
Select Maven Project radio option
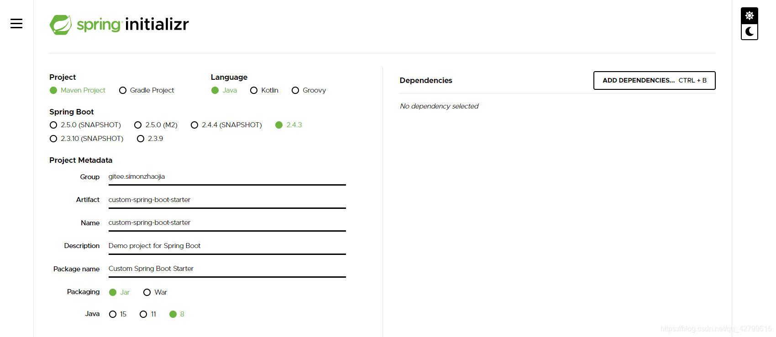click(x=78, y=90)
